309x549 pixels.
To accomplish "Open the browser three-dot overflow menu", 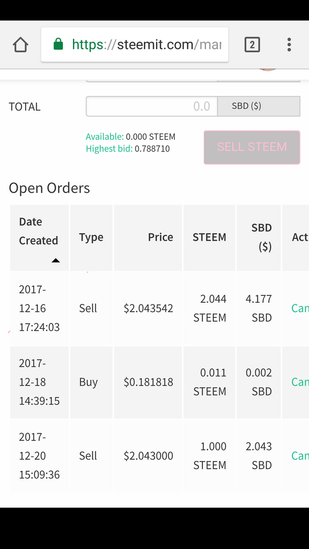I will point(289,45).
